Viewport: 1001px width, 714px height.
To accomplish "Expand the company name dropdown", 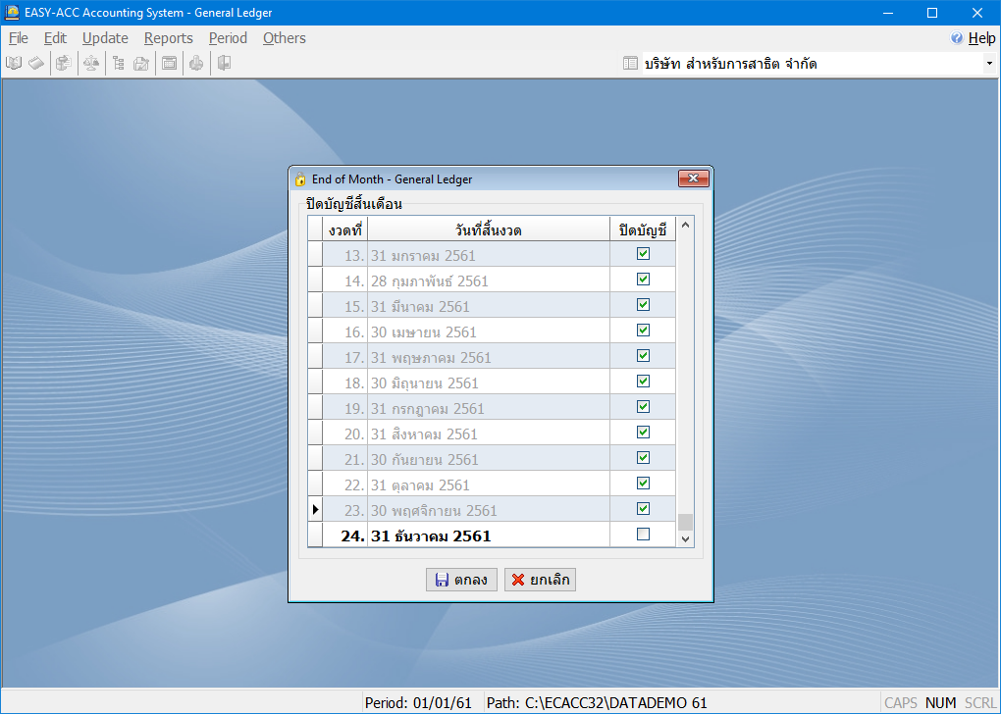I will 988,64.
